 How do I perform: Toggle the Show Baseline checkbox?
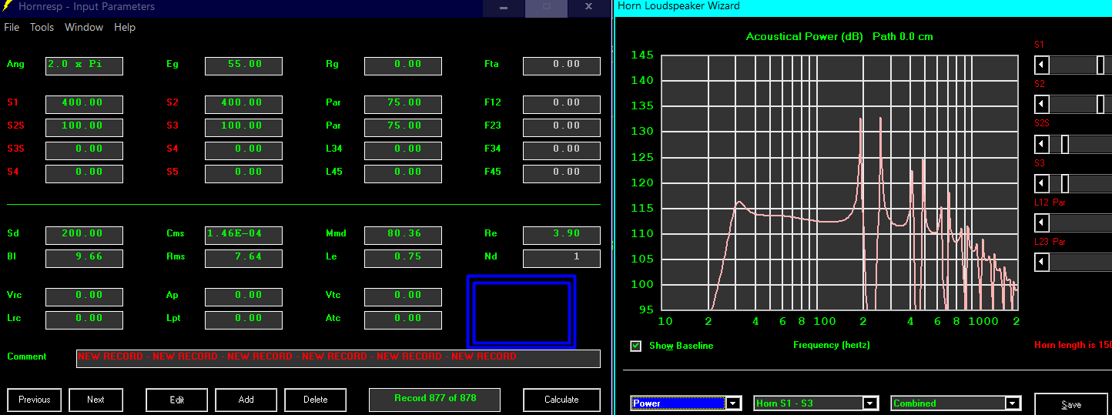[x=636, y=346]
